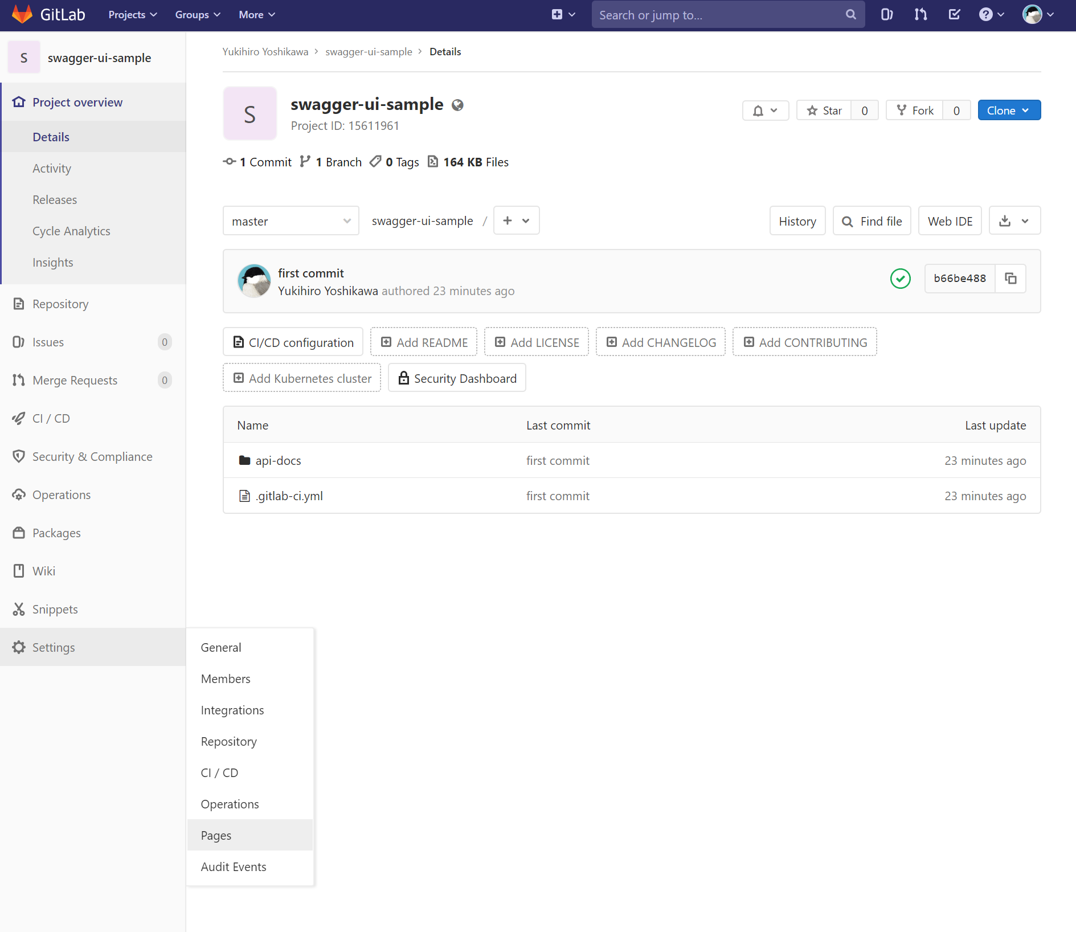Open the To-Do list checkmark icon
This screenshot has width=1076, height=932.
[955, 15]
